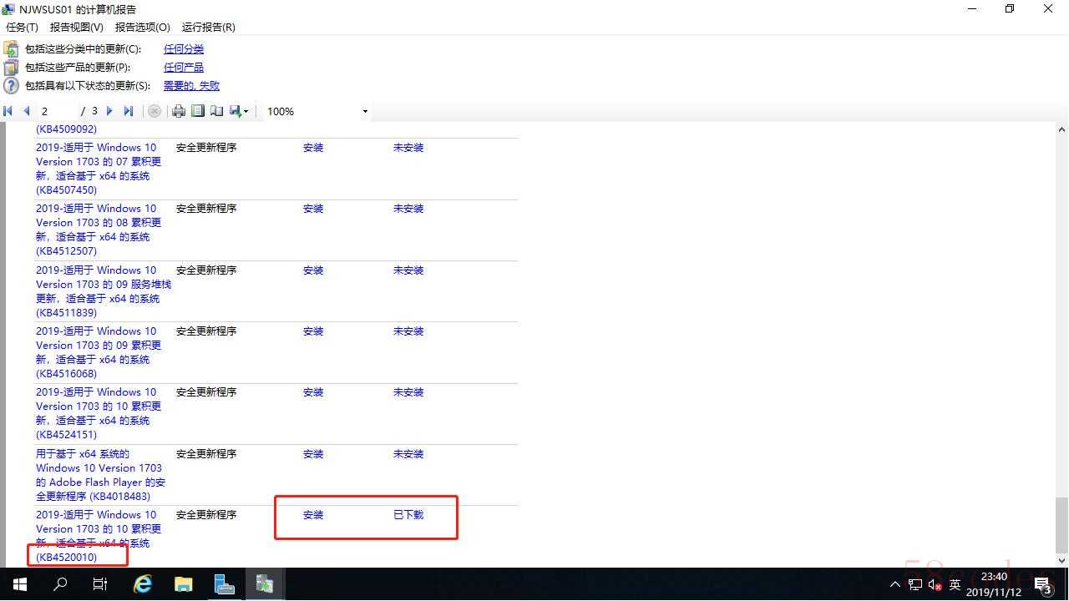Click the update status filter icon
The height and width of the screenshot is (601, 1069).
point(11,86)
